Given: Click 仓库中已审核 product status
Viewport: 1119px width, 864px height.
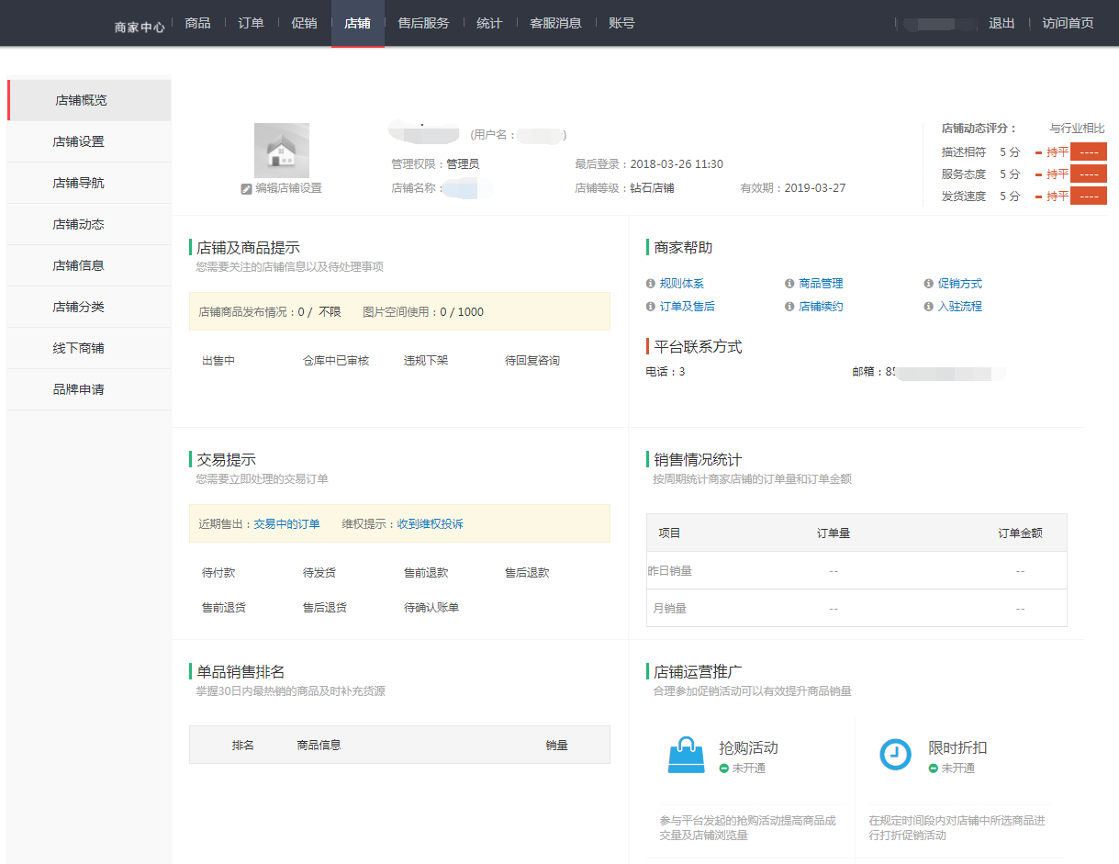Looking at the screenshot, I should 336,361.
